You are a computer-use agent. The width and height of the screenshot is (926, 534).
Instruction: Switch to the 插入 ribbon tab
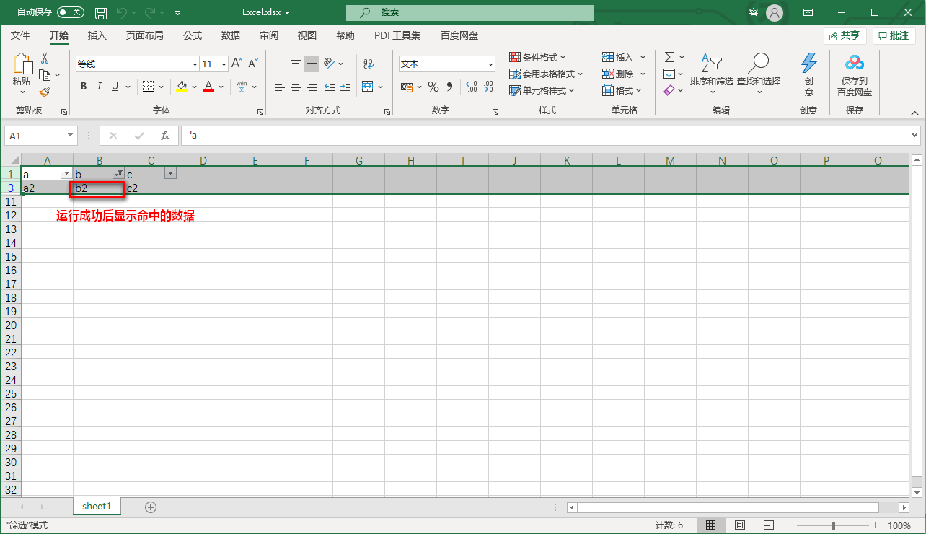[97, 35]
